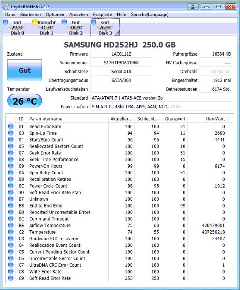Click status icon of Power Cycle Count row

tap(11, 186)
